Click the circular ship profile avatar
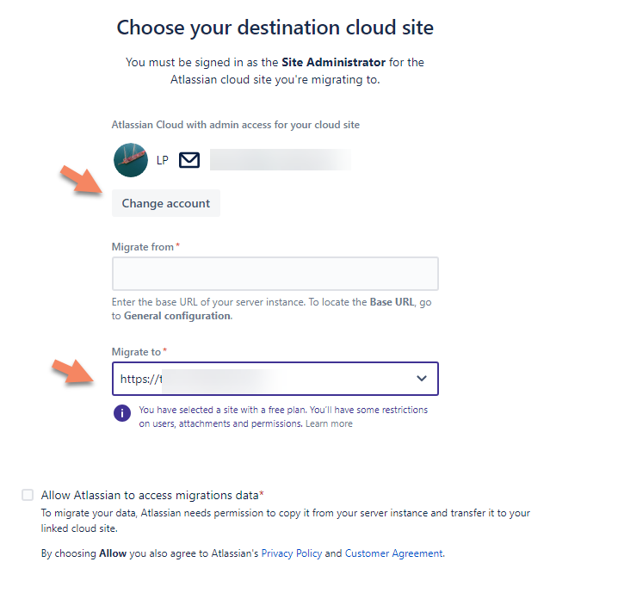 [131, 160]
